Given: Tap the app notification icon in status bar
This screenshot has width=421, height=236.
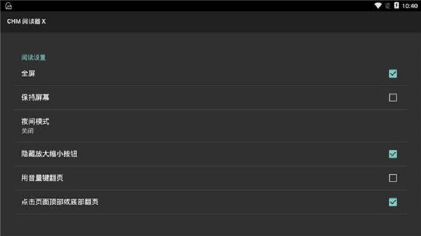Looking at the screenshot, I should 9,6.
